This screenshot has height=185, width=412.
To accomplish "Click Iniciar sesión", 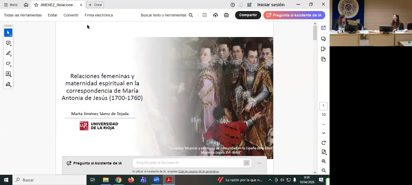I will coord(271,5).
